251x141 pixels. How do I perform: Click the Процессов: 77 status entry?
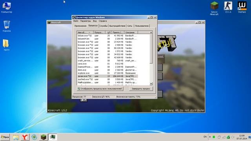coord(82,97)
